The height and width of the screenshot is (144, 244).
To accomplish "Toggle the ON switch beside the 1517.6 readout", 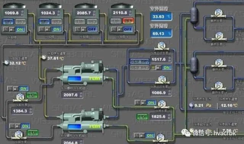I will pos(167,68).
